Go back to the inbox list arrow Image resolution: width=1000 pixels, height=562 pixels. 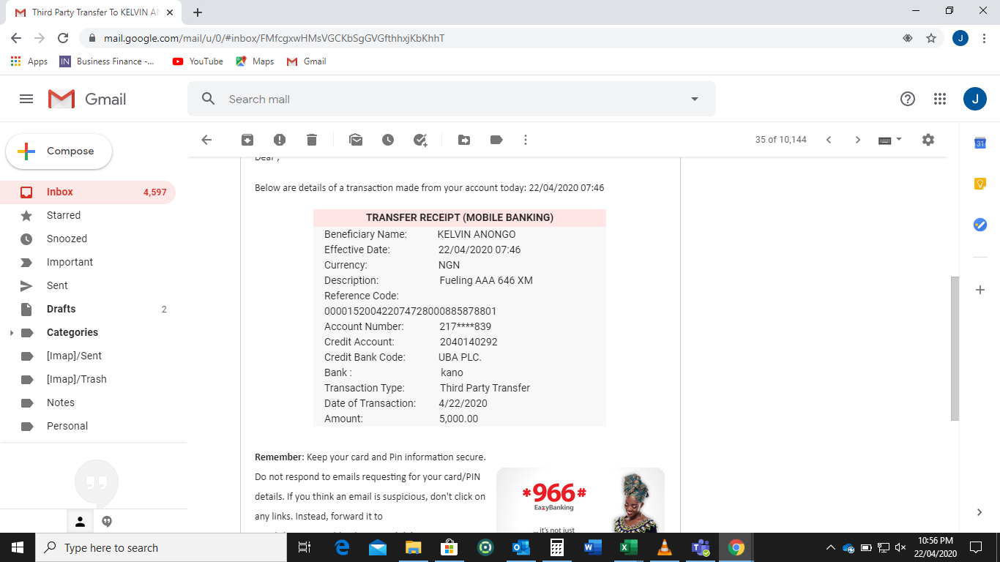206,140
